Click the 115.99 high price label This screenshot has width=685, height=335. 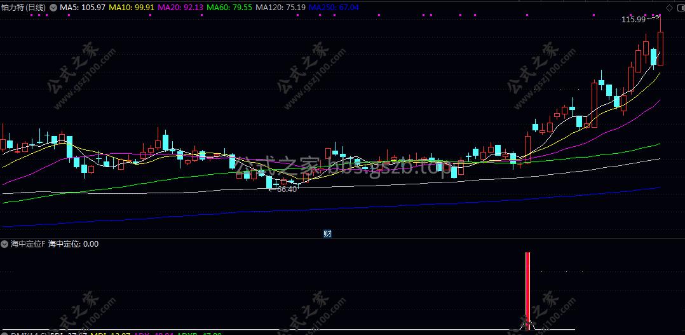634,19
